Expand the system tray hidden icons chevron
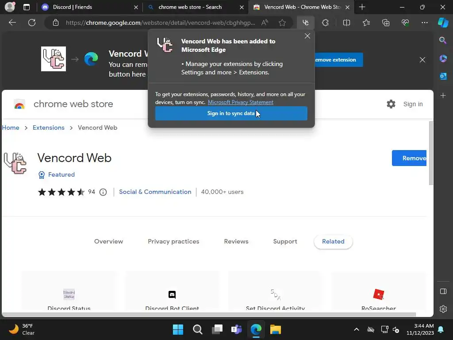The image size is (453, 340). [357, 329]
